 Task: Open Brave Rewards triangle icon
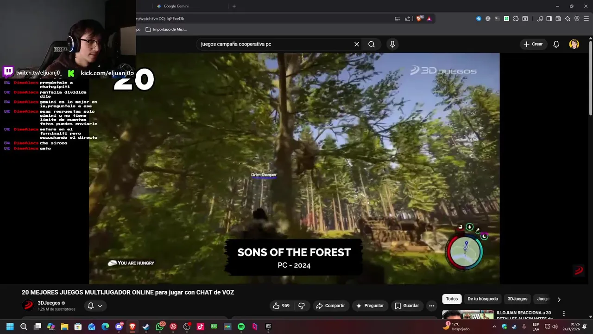point(429,19)
